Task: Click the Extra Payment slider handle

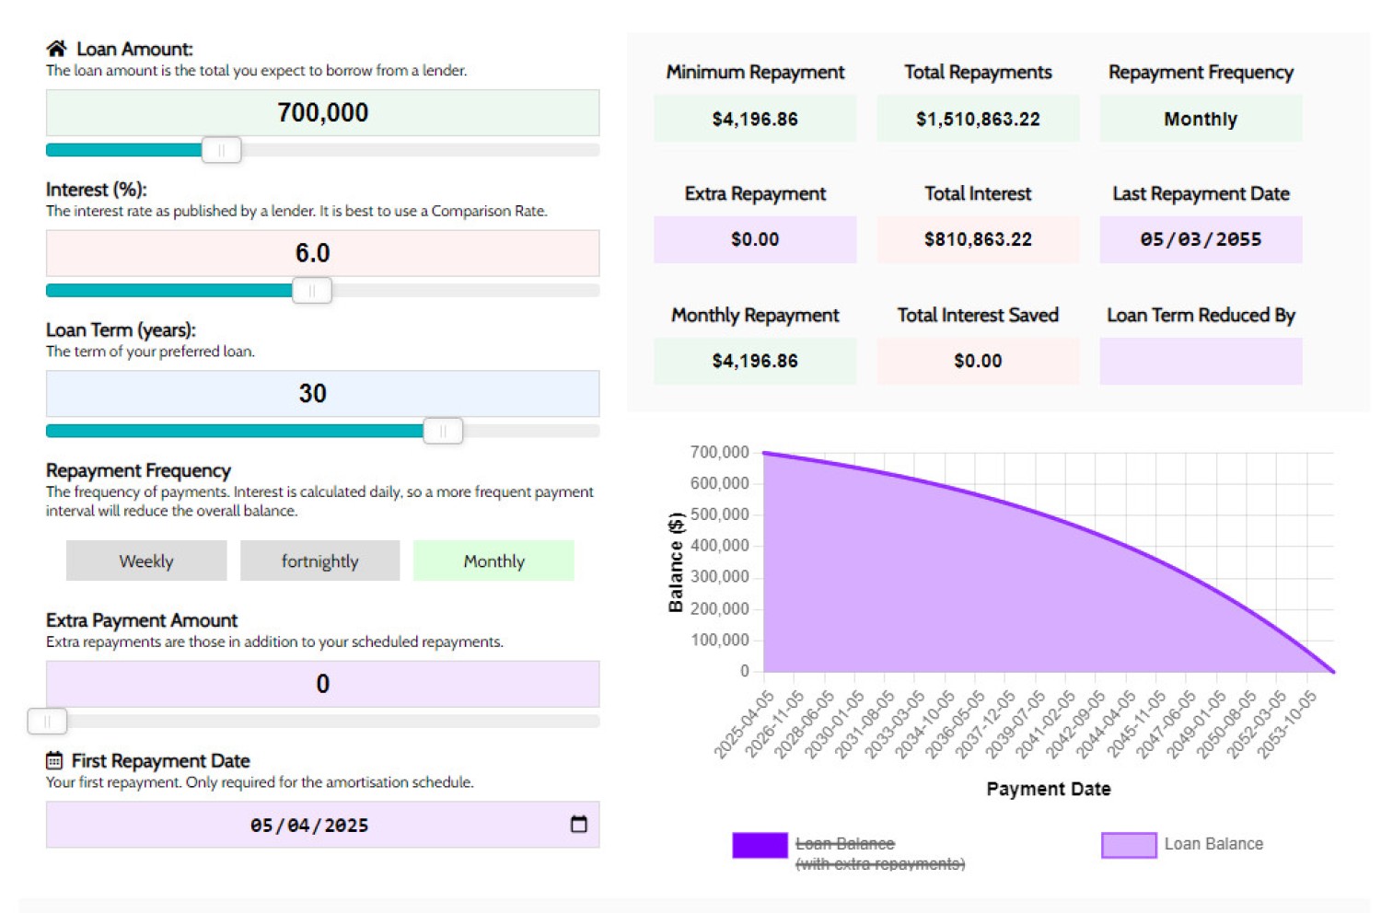Action: (47, 722)
